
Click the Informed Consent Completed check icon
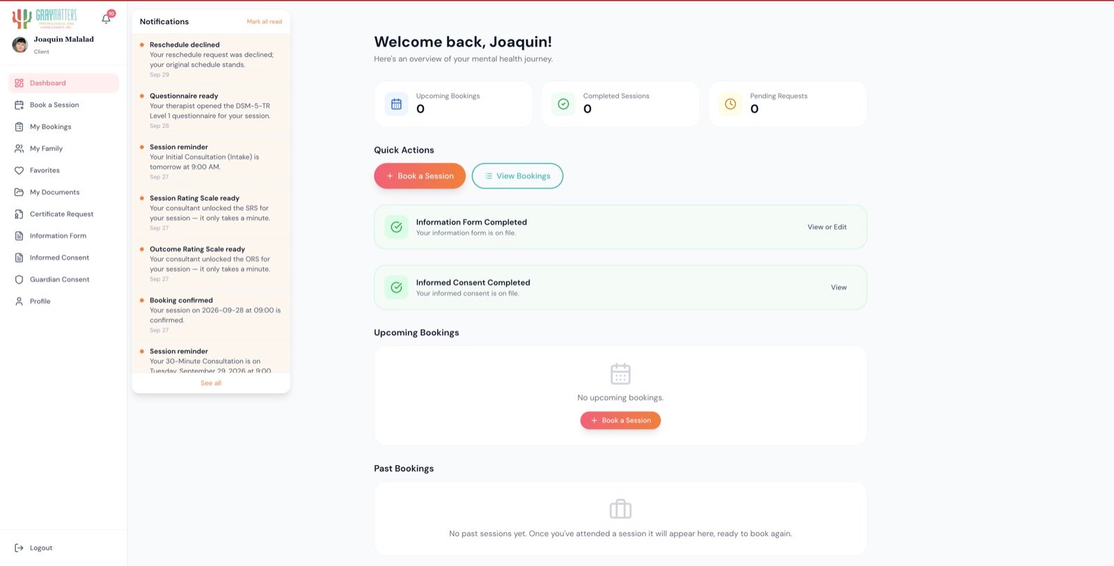click(396, 287)
